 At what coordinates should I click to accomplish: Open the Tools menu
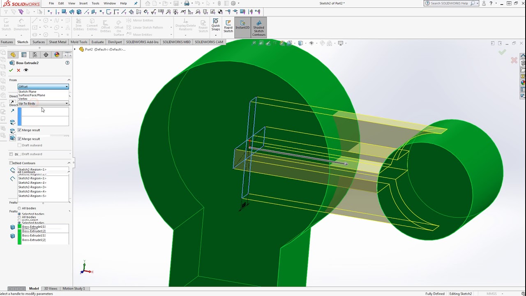tap(95, 3)
